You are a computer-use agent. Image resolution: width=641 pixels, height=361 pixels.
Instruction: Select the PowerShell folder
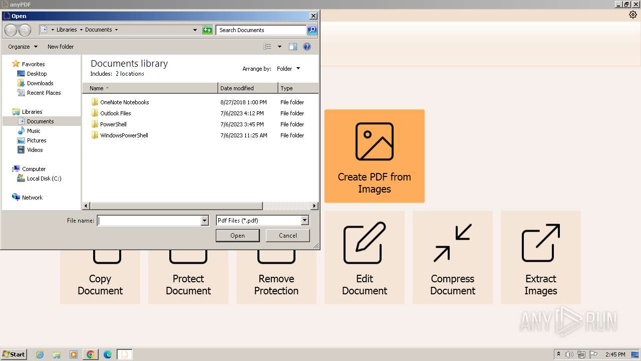113,124
